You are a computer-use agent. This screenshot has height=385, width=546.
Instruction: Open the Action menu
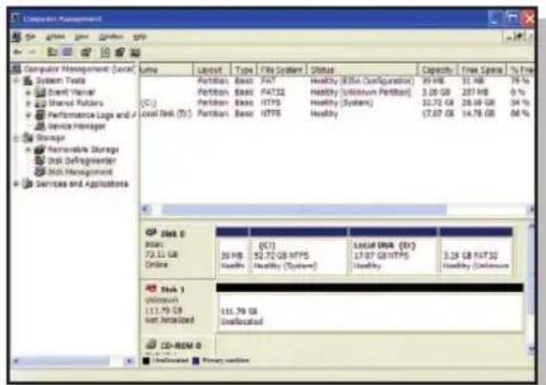coord(55,37)
